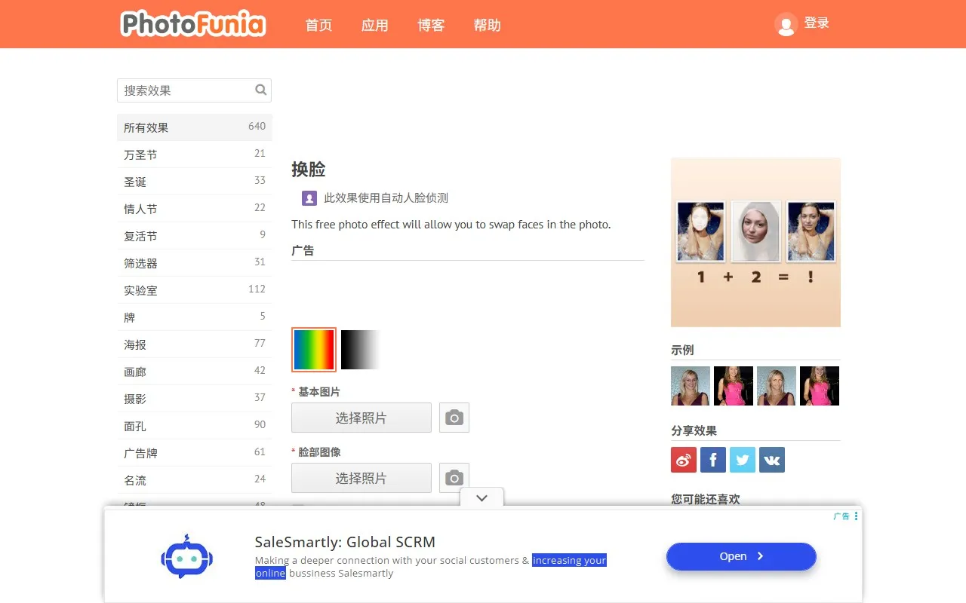The height and width of the screenshot is (603, 966).
Task: Click the 登录 link
Action: coord(816,23)
